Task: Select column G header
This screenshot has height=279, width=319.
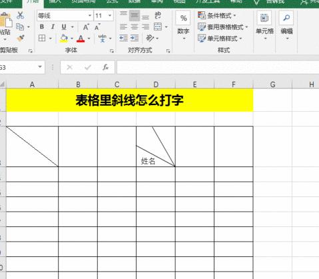Action: pos(272,85)
